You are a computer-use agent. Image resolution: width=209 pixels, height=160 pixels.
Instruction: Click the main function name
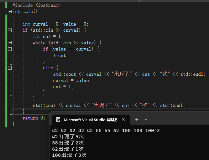click(27, 11)
